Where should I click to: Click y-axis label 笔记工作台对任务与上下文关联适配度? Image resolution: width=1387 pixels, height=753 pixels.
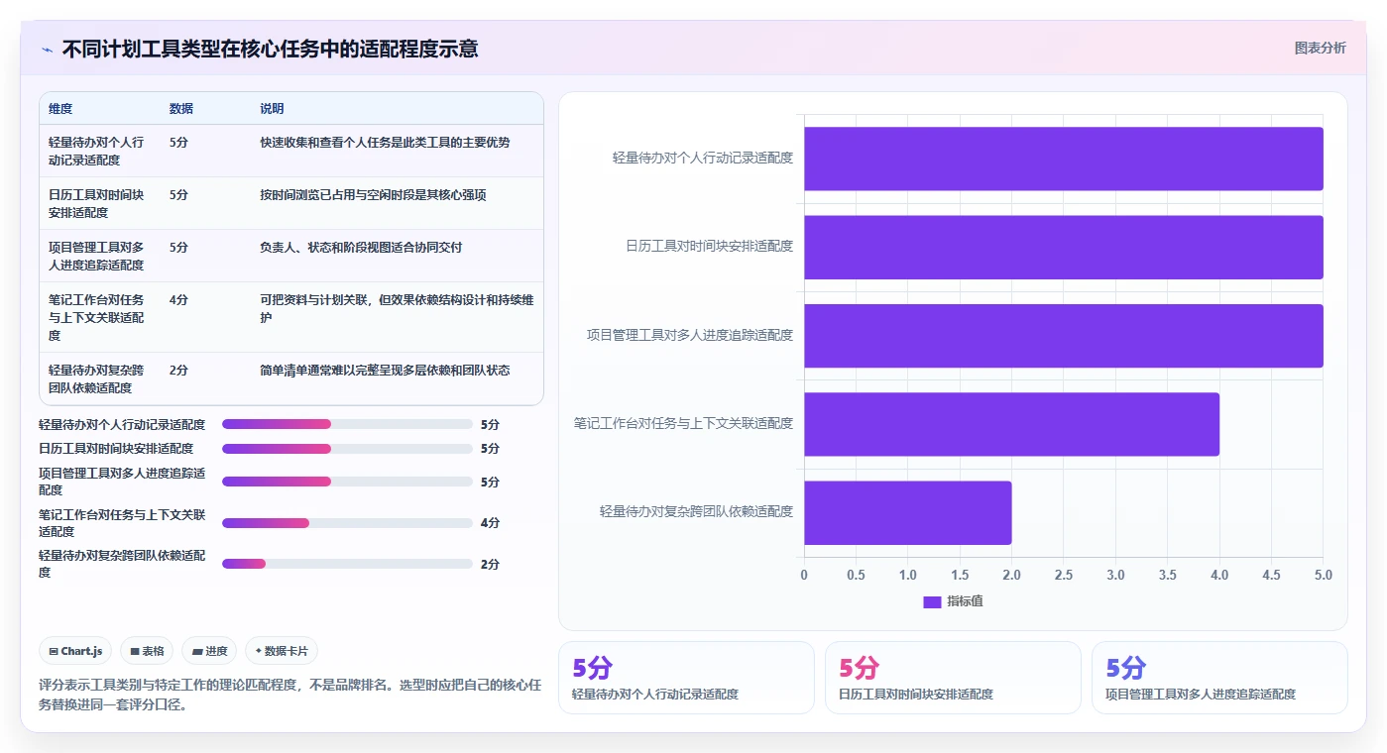coord(683,423)
